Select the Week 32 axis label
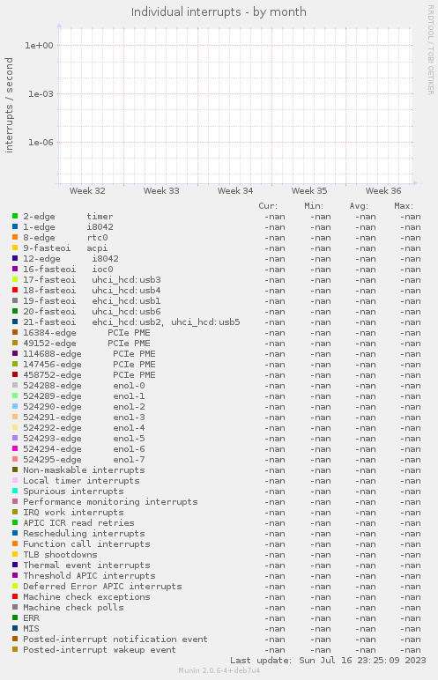Screen dimensions: 438x680 [x=87, y=191]
